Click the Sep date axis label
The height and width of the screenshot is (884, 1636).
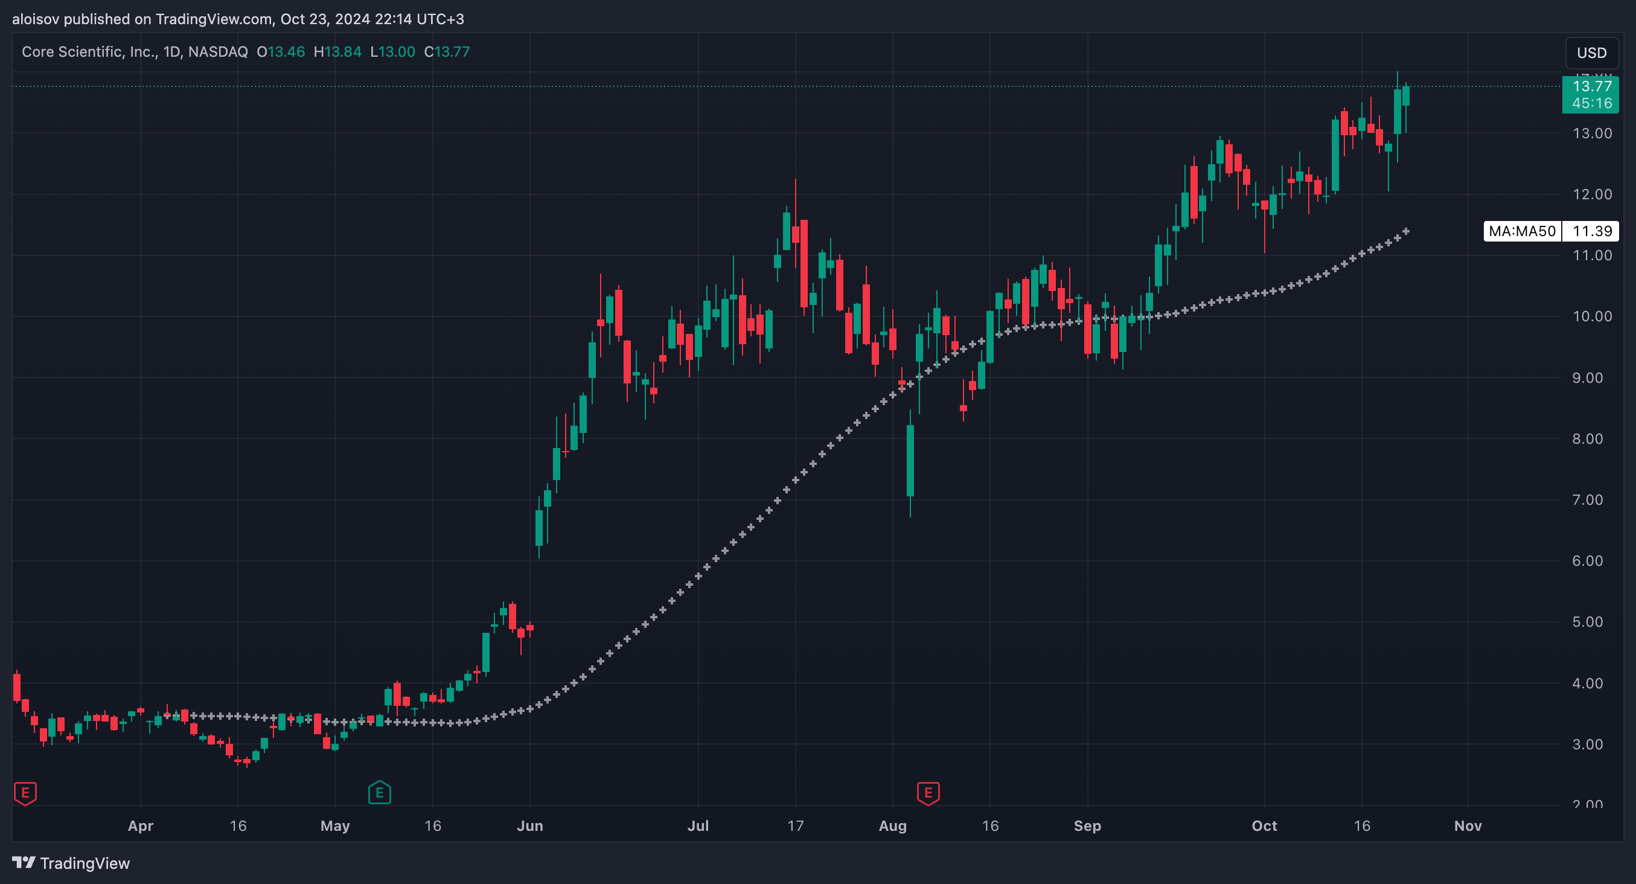click(x=1087, y=825)
